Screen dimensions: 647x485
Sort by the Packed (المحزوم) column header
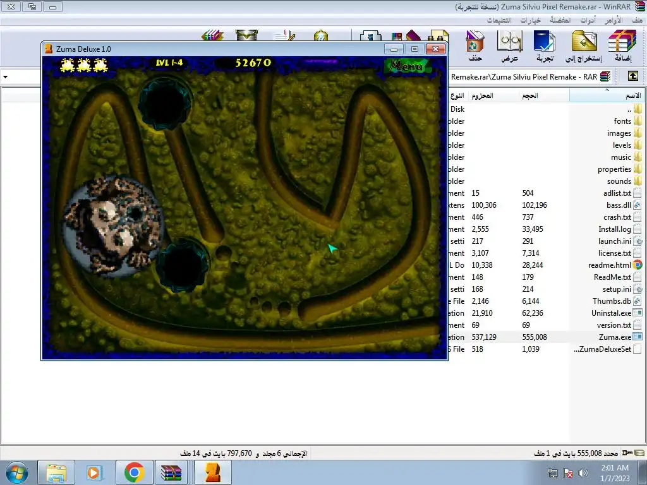493,96
